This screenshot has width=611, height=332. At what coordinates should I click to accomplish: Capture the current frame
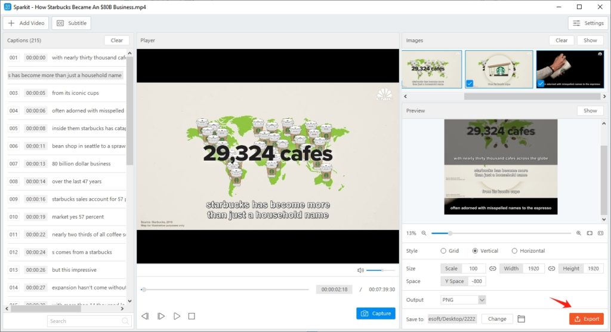click(x=376, y=313)
